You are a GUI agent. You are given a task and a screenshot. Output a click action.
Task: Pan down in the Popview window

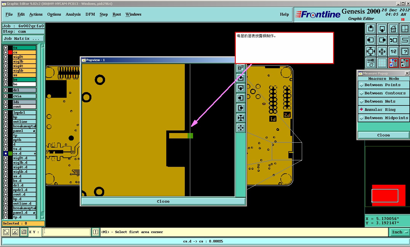coord(241,88)
